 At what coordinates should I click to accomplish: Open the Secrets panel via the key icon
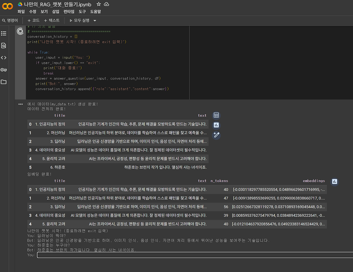coord(4,70)
